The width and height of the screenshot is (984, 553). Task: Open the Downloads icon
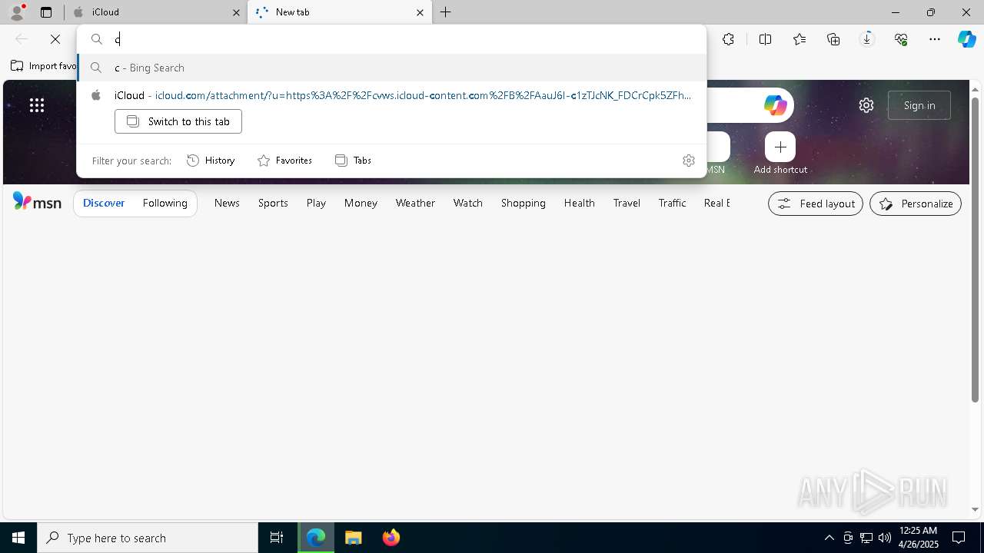point(867,39)
